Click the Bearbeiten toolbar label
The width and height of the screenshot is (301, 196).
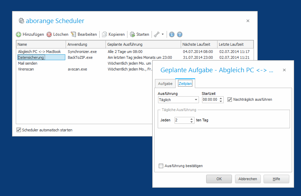[x=87, y=34]
